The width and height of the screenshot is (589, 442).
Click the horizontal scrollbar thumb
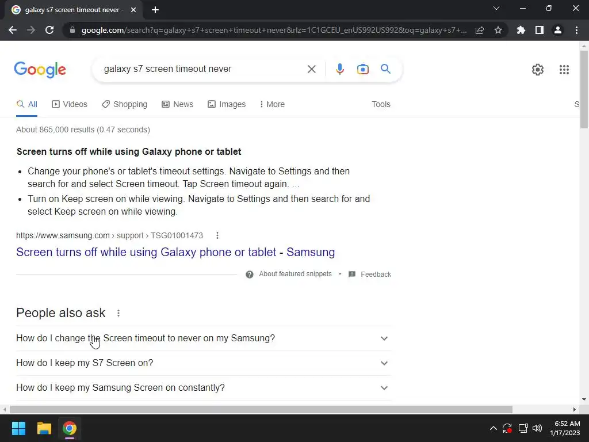coord(261,409)
